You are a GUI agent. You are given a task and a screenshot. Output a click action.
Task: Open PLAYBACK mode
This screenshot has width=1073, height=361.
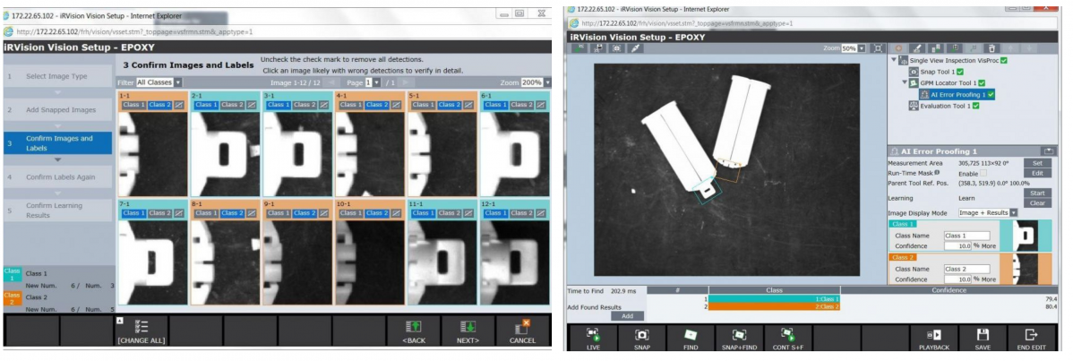pos(934,339)
